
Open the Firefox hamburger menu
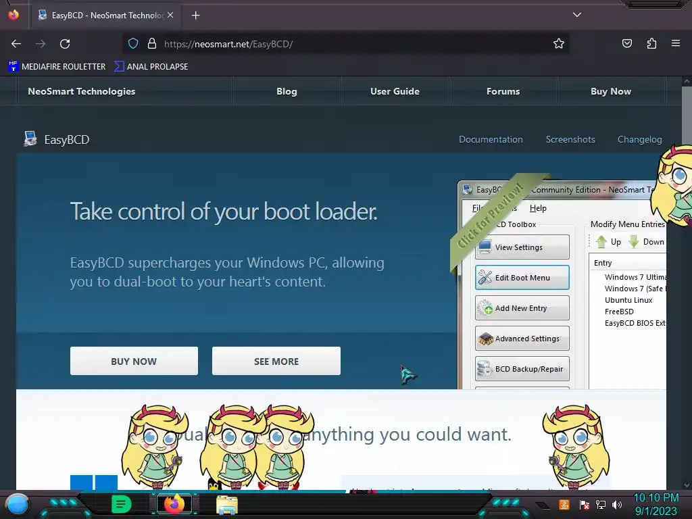coord(676,43)
